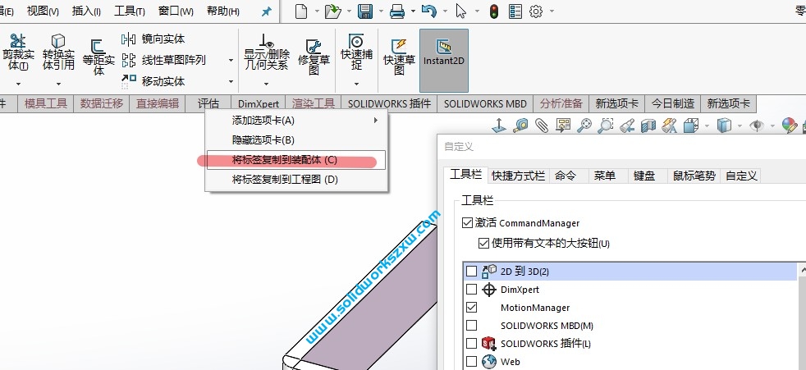Check the SOLIDWORKS 插件(L) checkbox

[x=471, y=343]
